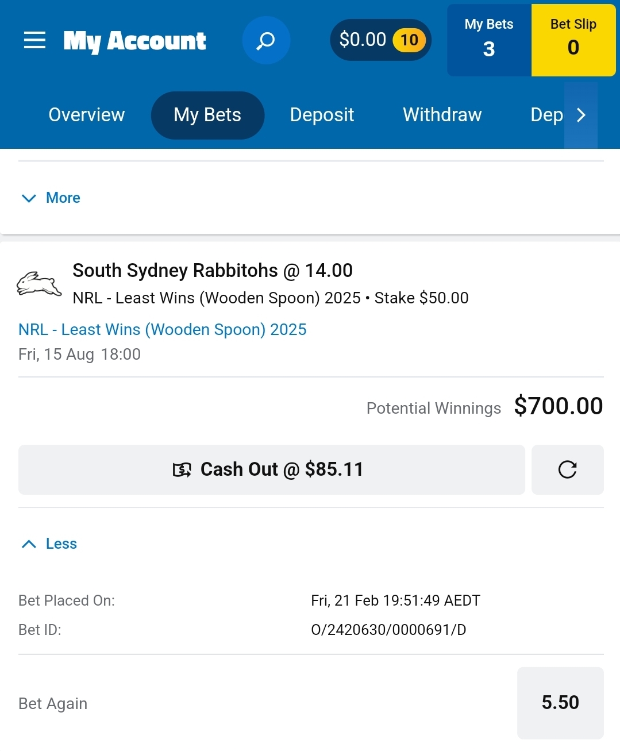The image size is (620, 751).
Task: Go to the Deposit tab
Action: tap(322, 115)
